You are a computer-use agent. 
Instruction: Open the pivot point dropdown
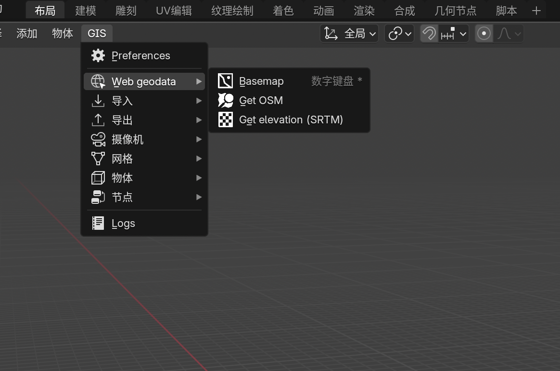point(399,33)
